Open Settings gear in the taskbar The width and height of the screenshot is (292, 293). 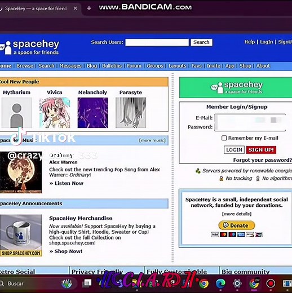click(237, 283)
